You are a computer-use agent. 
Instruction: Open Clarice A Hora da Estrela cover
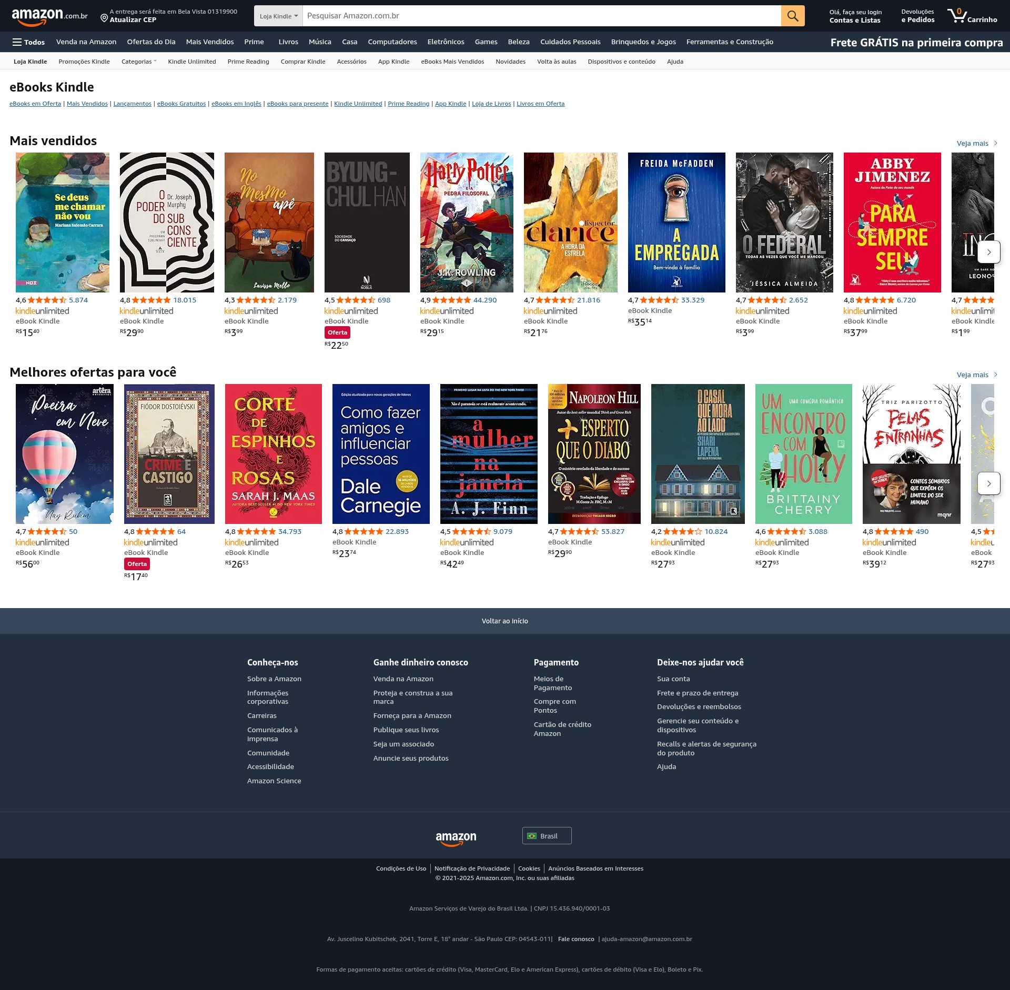click(571, 223)
